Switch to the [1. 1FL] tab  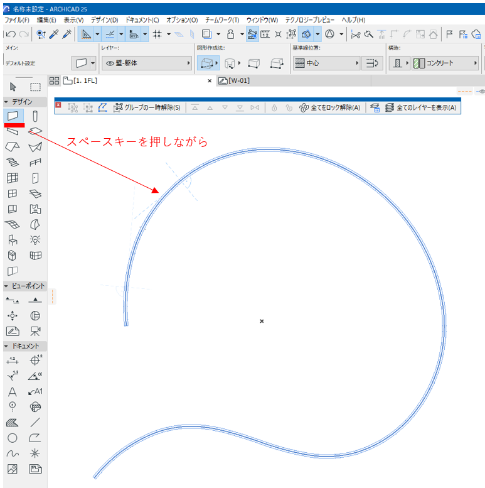(x=80, y=80)
